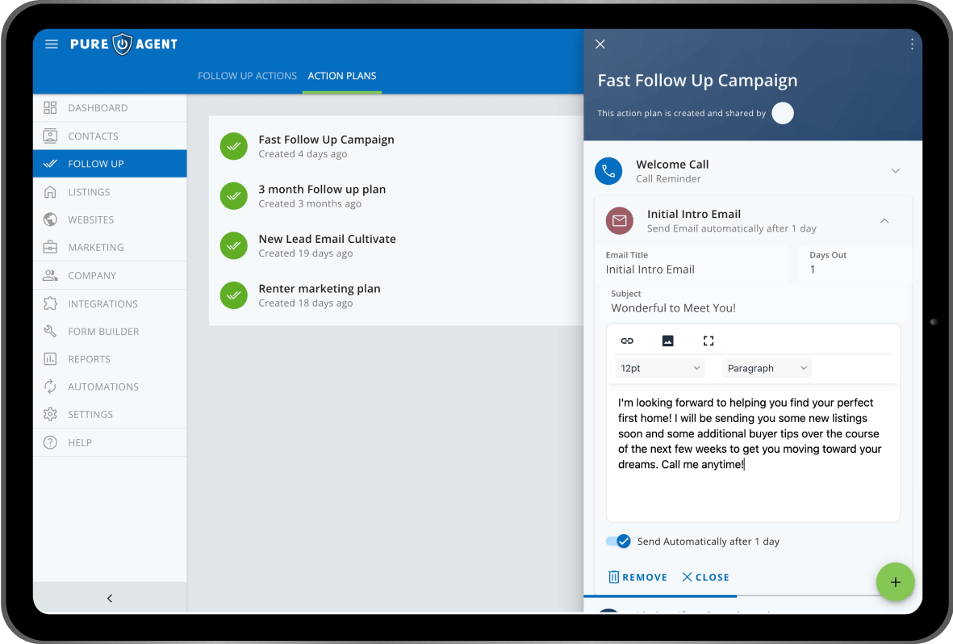
Task: Switch to the Follow Up Actions tab
Action: (247, 76)
